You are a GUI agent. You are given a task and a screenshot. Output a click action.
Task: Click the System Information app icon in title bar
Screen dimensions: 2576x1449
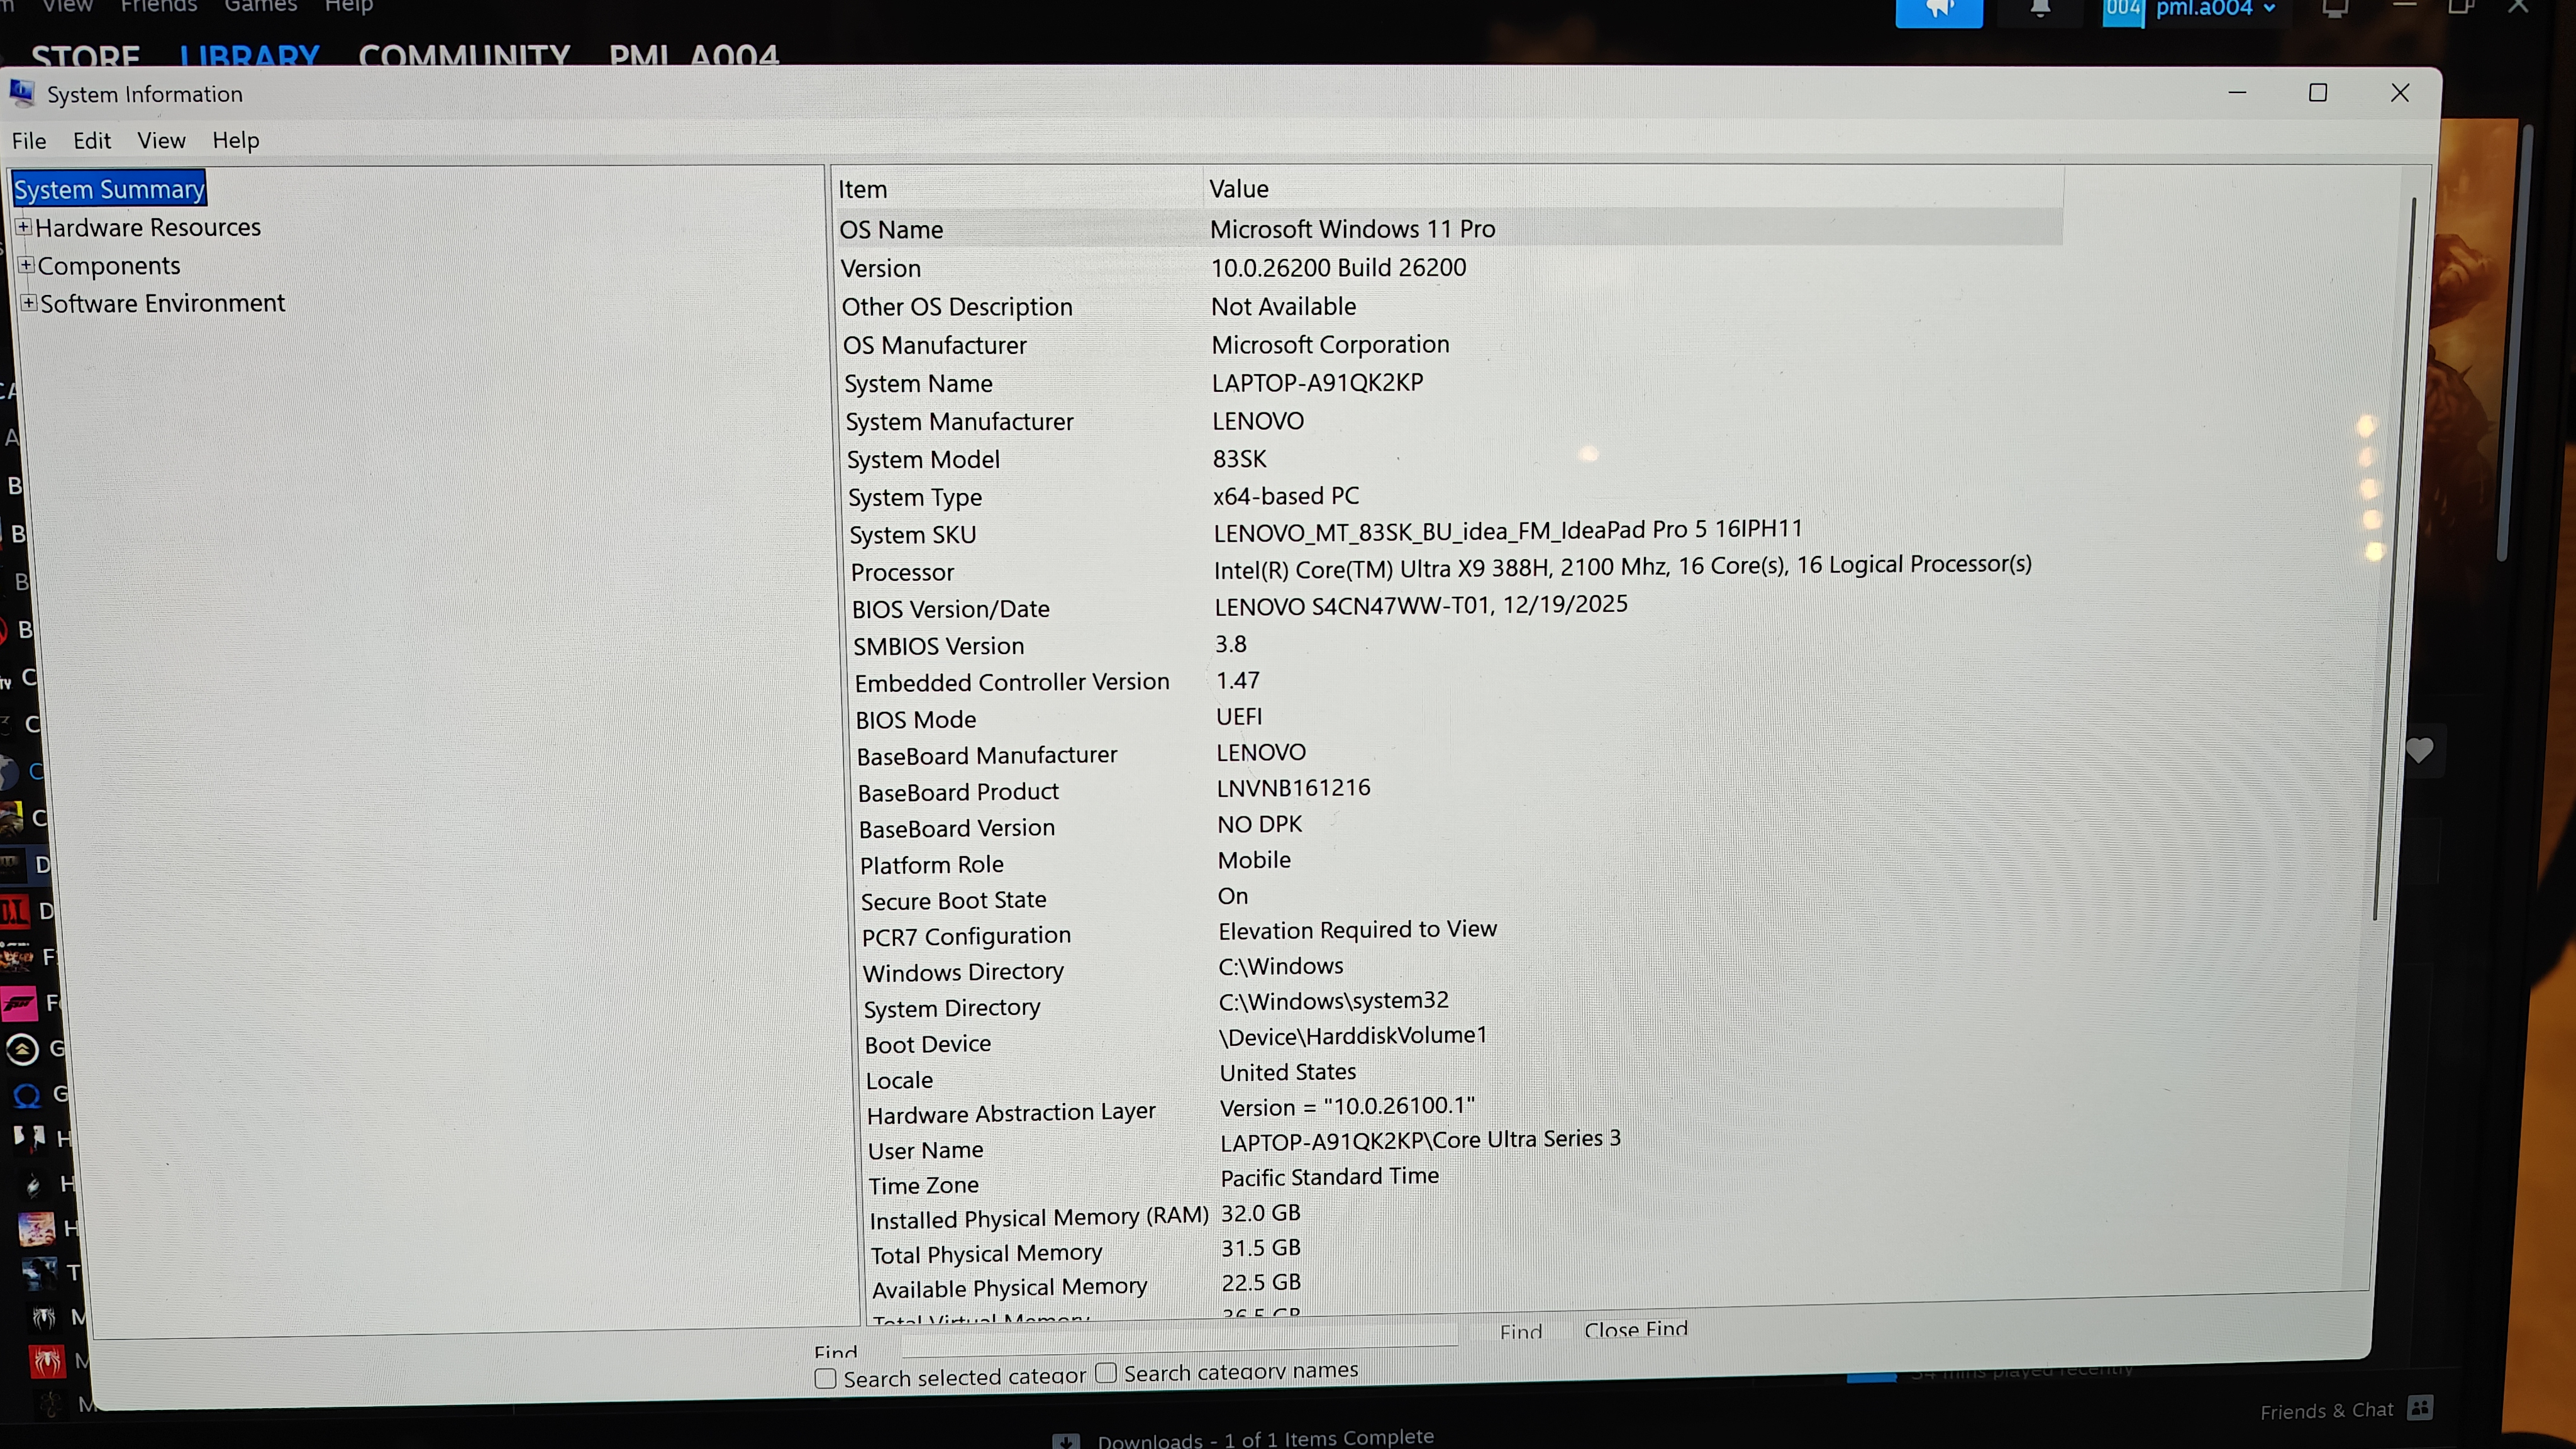point(22,92)
